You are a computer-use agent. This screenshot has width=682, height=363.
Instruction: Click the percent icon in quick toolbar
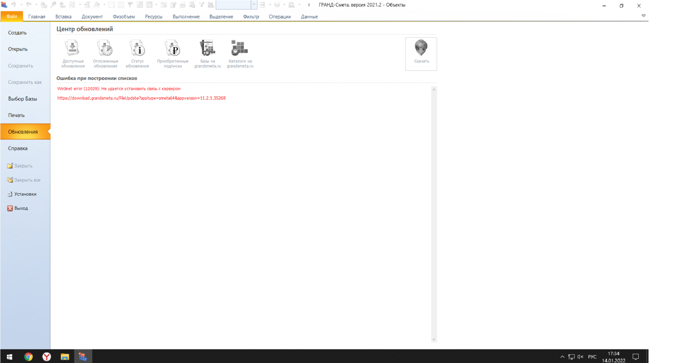[x=164, y=5]
